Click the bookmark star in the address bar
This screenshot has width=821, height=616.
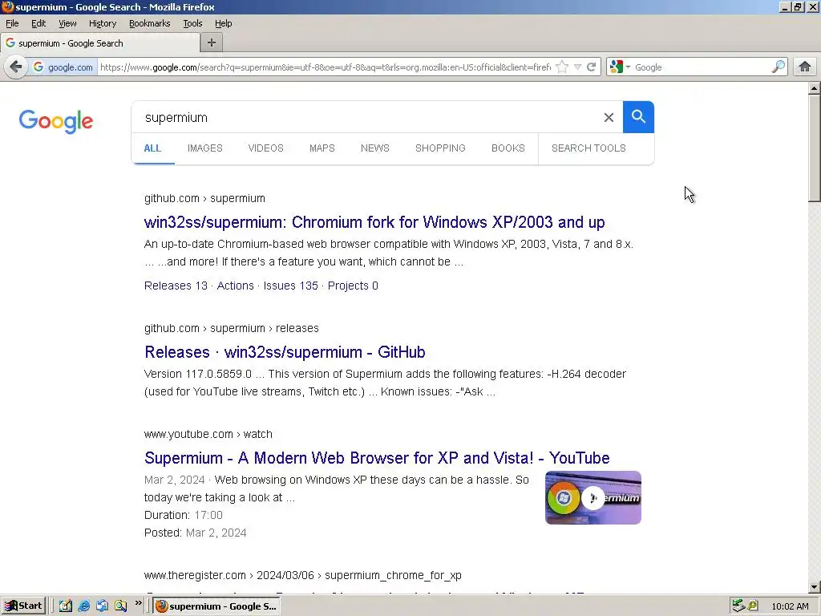tap(562, 67)
